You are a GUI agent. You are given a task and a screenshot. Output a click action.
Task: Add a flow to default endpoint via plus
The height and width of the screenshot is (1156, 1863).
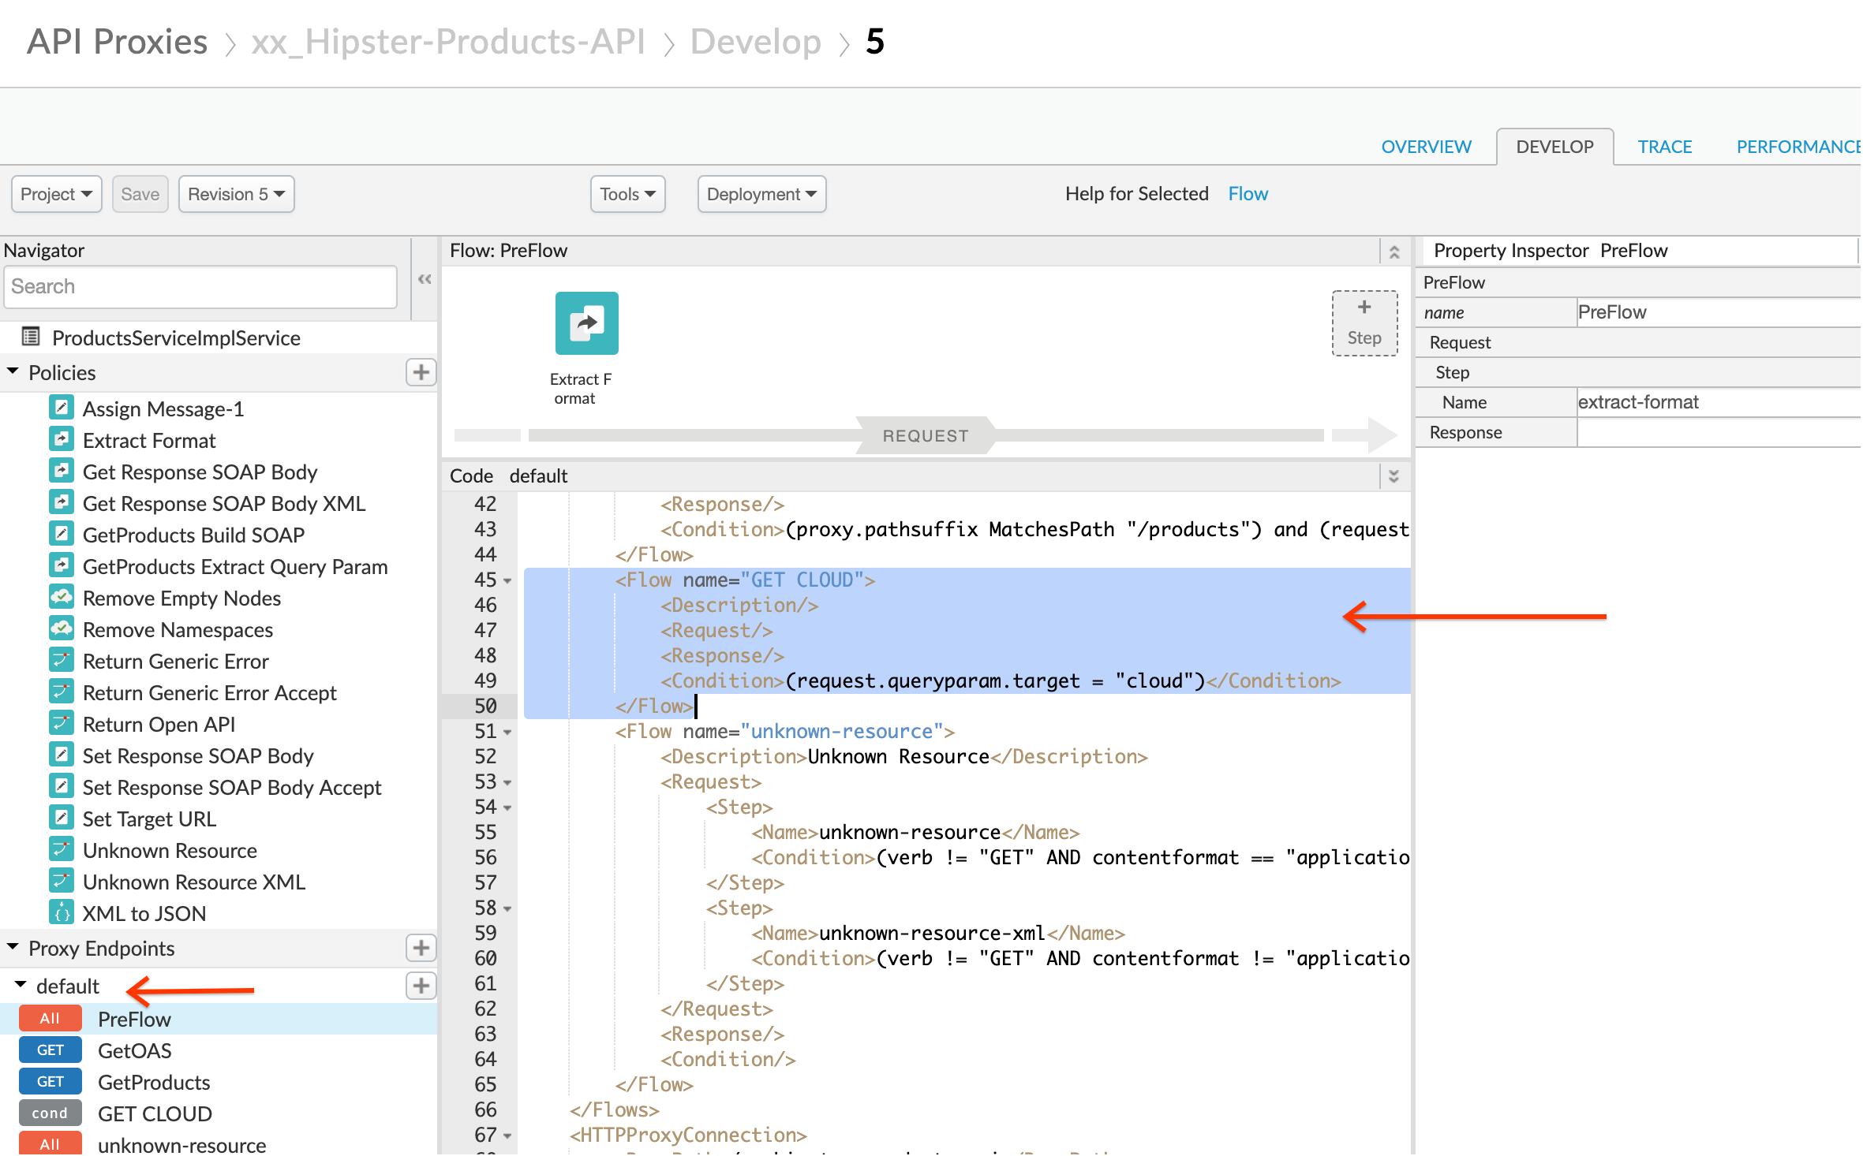pyautogui.click(x=421, y=986)
